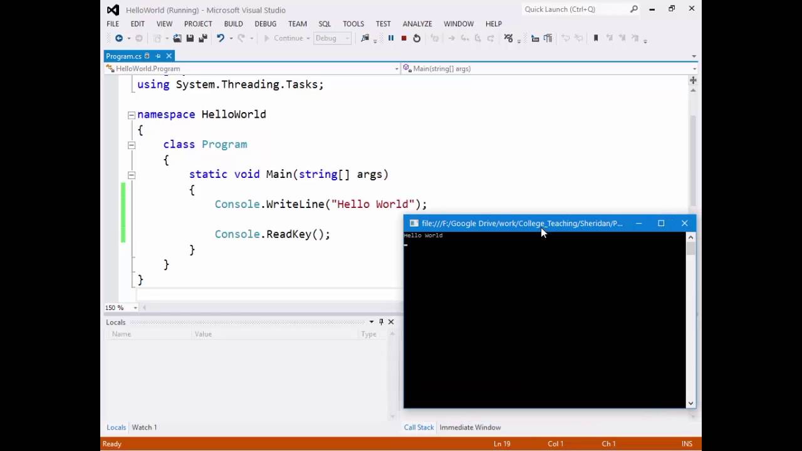The image size is (802, 451).
Task: Click the Navigate Backward arrow icon
Action: (118, 38)
